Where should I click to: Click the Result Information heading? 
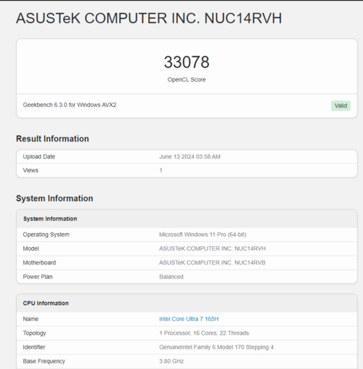click(52, 139)
